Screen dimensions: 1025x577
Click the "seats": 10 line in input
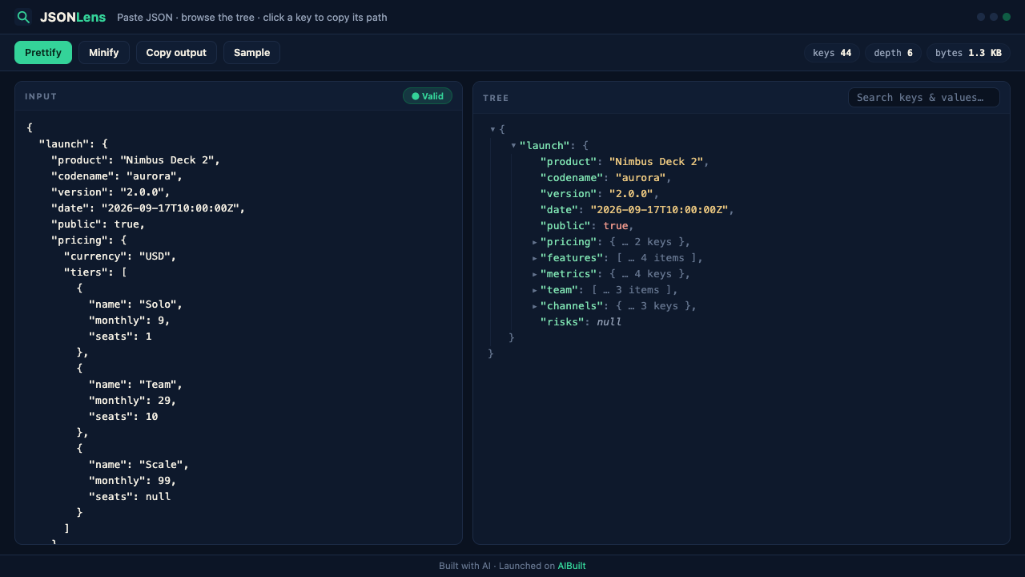tap(123, 416)
